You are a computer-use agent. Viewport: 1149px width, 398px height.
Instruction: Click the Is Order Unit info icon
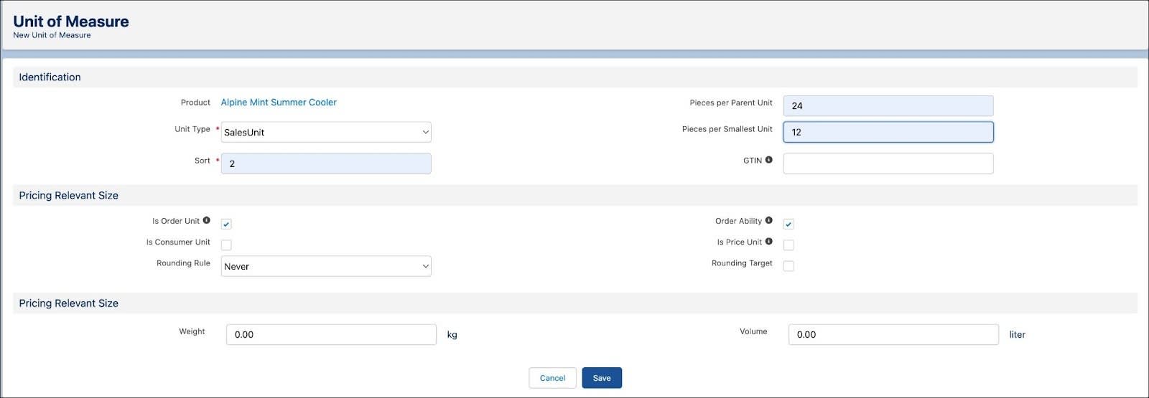206,220
